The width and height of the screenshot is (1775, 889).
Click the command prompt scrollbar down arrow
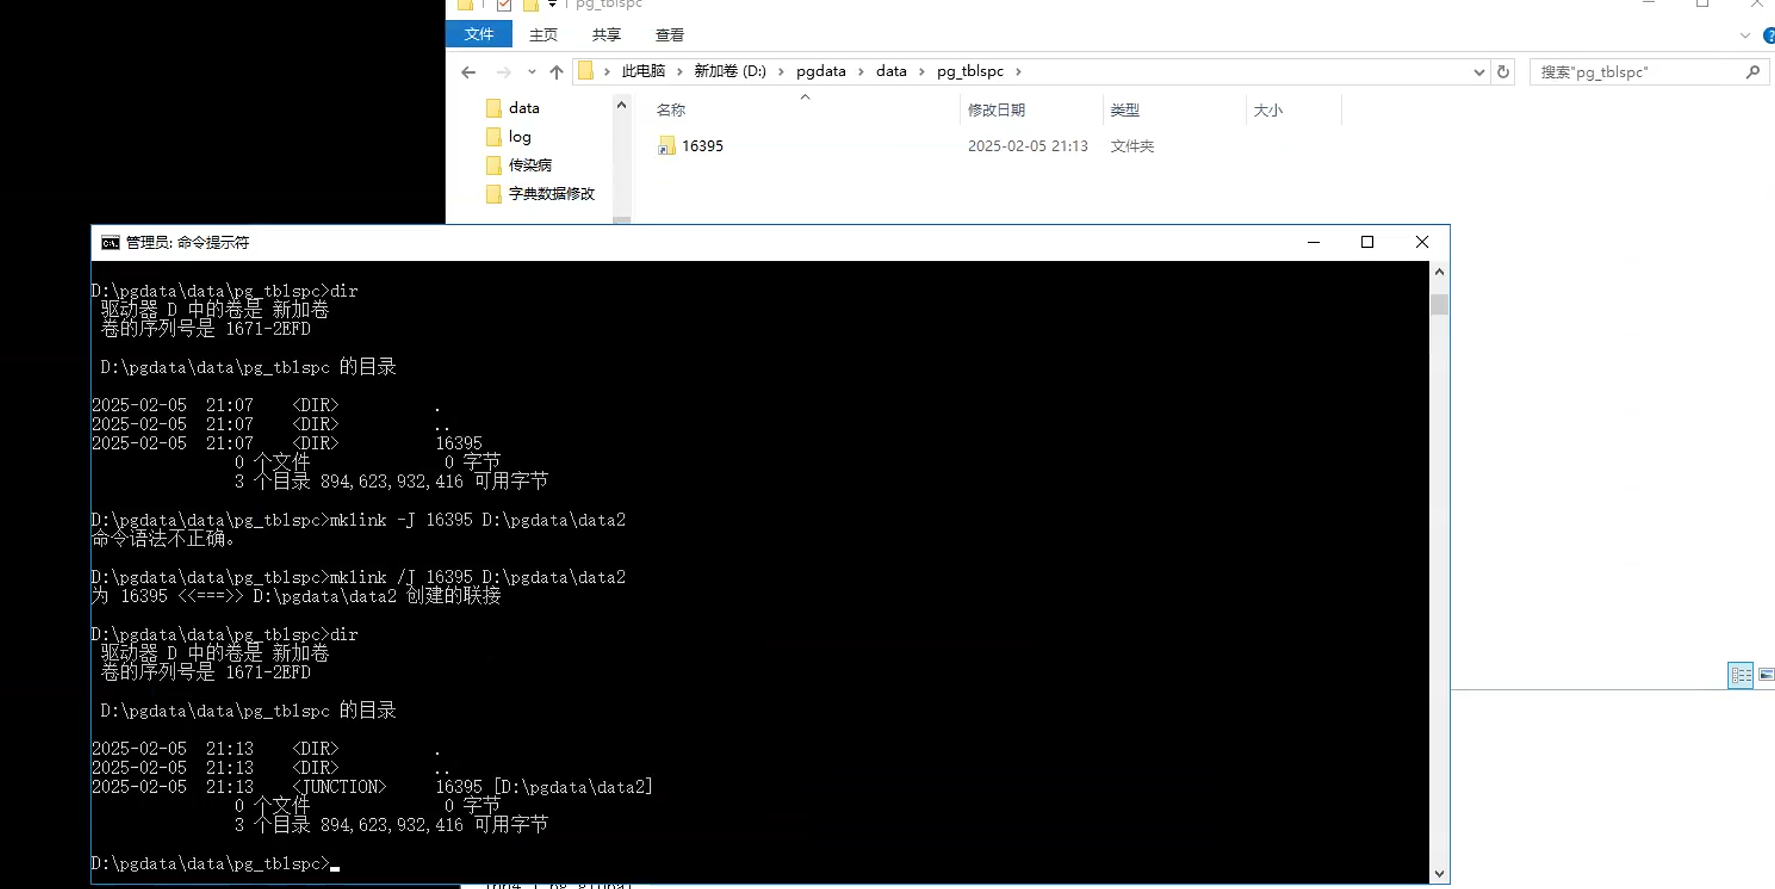(1438, 873)
